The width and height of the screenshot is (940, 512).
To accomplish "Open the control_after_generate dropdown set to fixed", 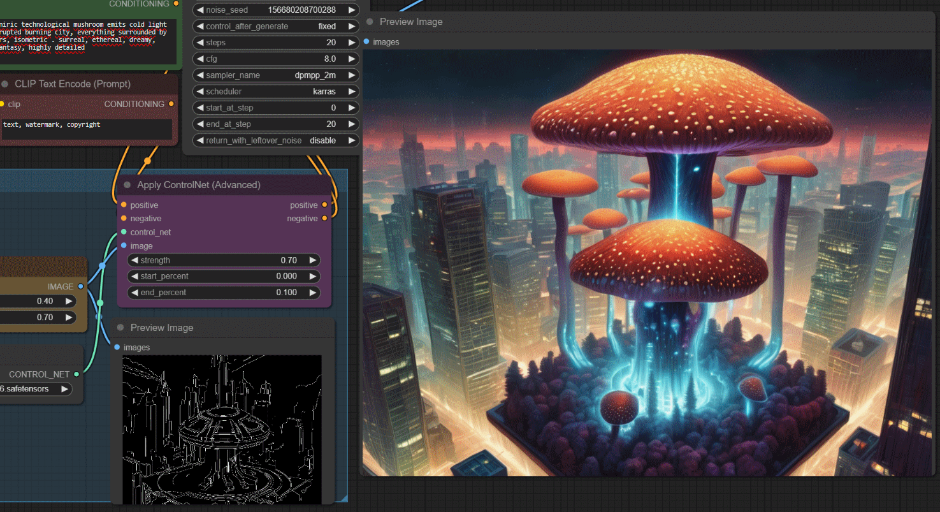I will click(x=275, y=27).
